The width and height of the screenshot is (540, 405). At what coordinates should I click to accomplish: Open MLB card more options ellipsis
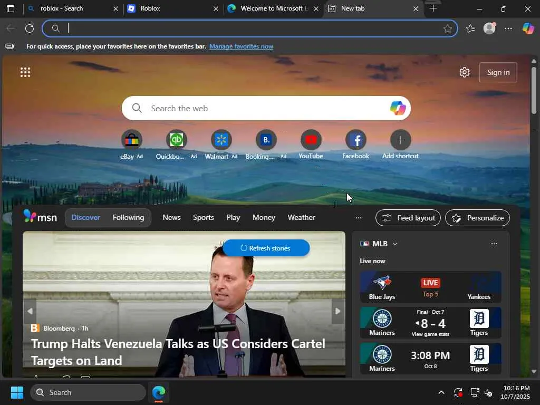tap(494, 244)
